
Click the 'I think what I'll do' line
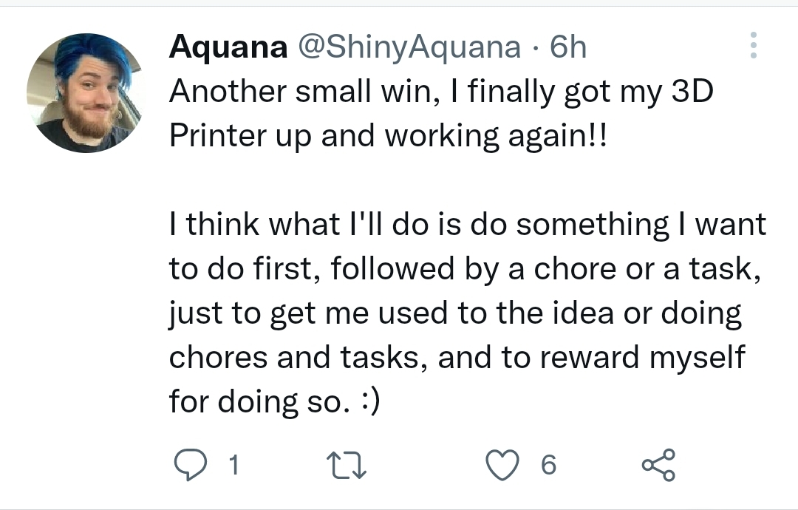click(x=468, y=225)
